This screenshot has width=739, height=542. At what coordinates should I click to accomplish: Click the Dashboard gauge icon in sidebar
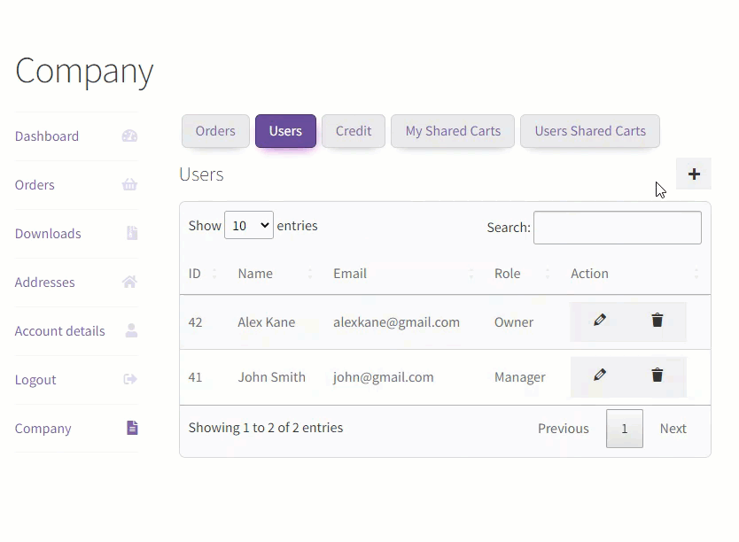pyautogui.click(x=129, y=136)
